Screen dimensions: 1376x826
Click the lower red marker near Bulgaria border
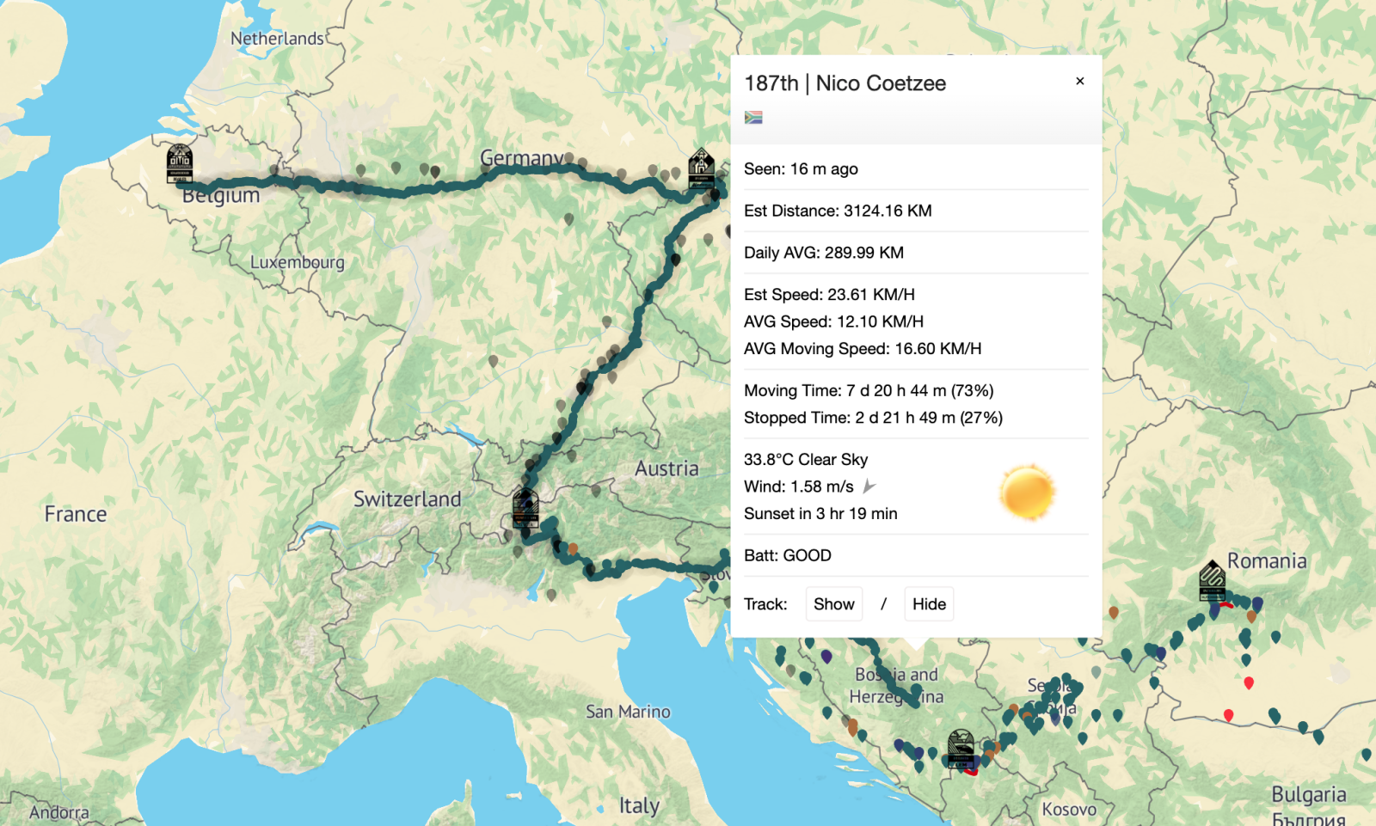pos(1228,715)
